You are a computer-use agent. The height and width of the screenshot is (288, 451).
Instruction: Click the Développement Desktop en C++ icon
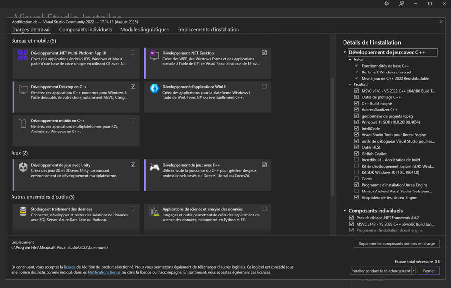(x=23, y=89)
